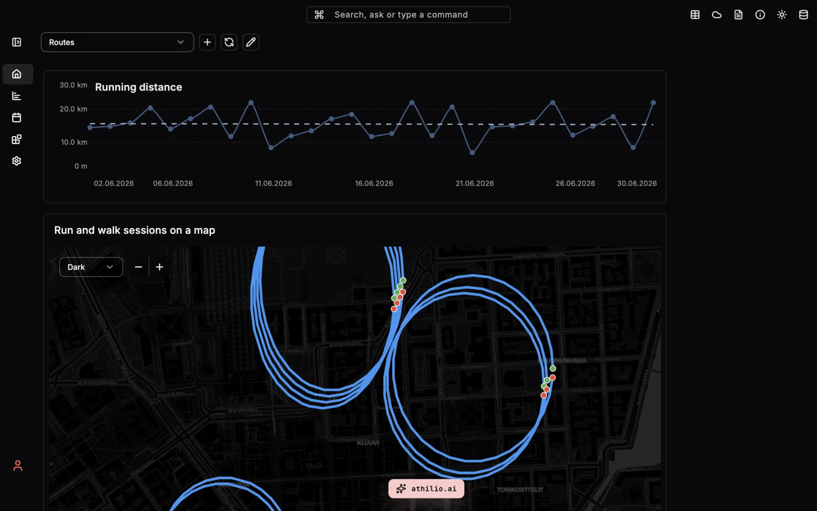Click the last data point of the distance chart
This screenshot has height=511, width=817.
(653, 103)
